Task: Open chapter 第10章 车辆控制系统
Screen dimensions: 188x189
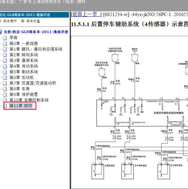Action: (x=29, y=100)
